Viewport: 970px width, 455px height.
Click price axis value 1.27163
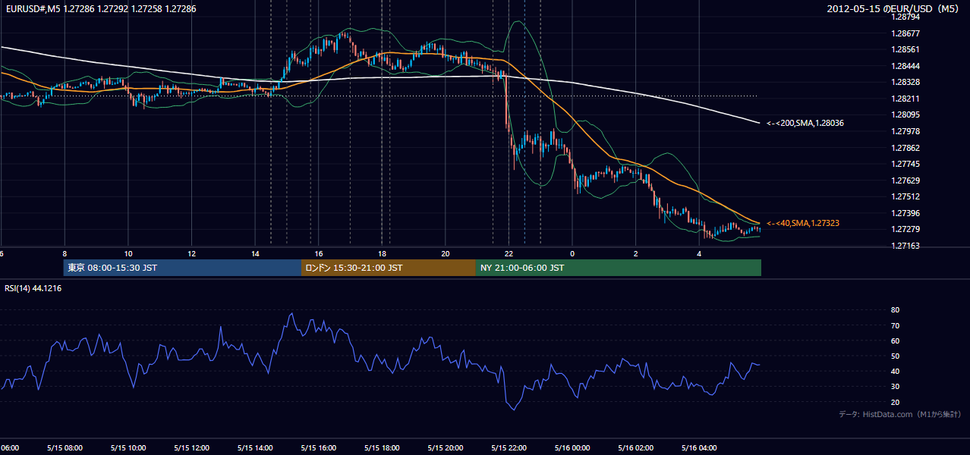(905, 246)
